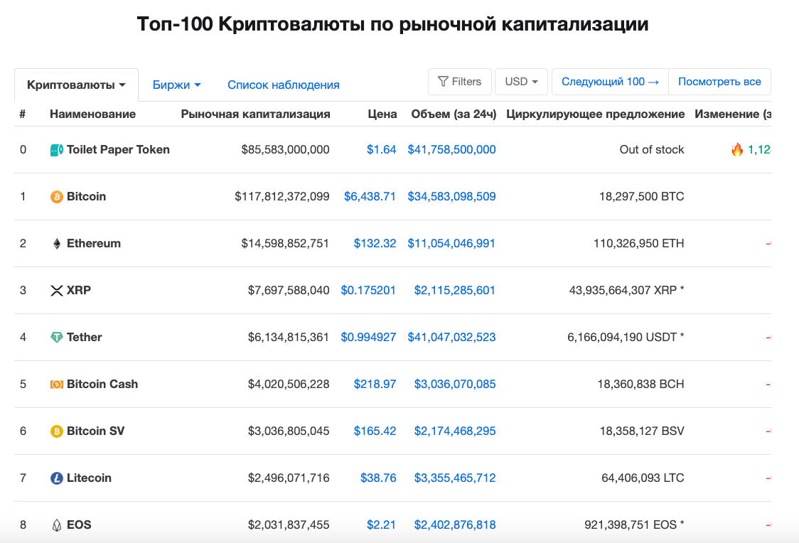Click the Bitcoin SV logo icon
This screenshot has width=799, height=543.
(x=57, y=431)
